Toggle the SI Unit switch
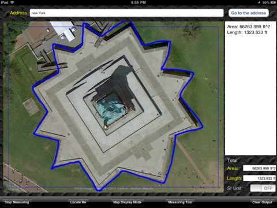Image resolution: width=277 pixels, height=208 pixels. point(263,188)
